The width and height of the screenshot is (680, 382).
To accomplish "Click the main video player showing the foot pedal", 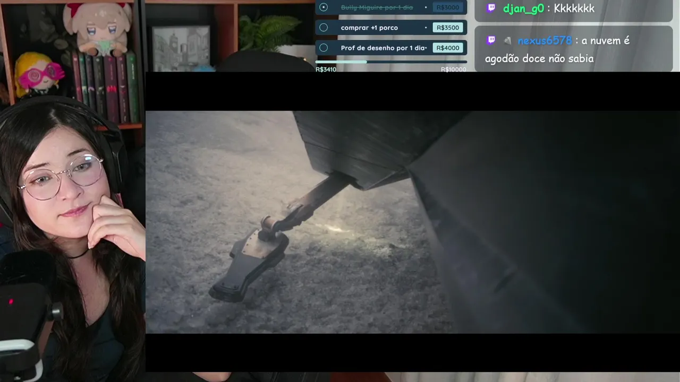I will coord(412,222).
